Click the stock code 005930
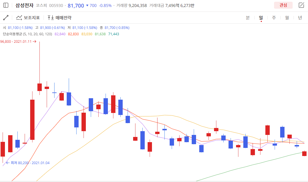The height and width of the screenshot is (182, 308). pyautogui.click(x=56, y=5)
